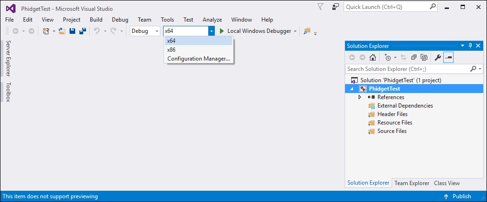Viewport: 487px width, 202px height.
Task: Switch to the Team Explorer tab
Action: tap(412, 183)
